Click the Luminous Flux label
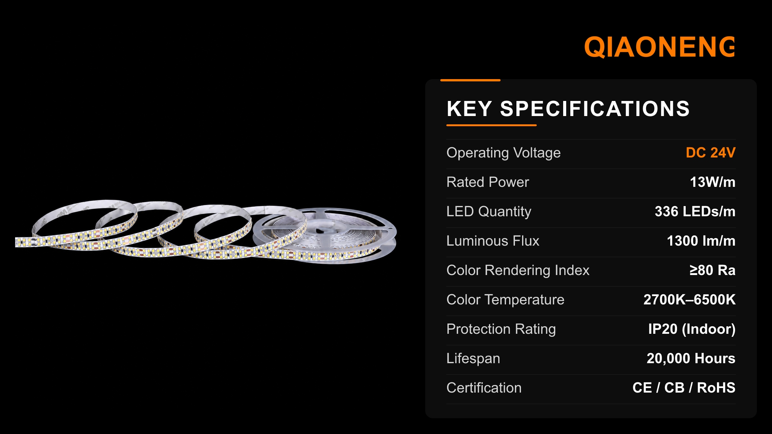 tap(493, 241)
